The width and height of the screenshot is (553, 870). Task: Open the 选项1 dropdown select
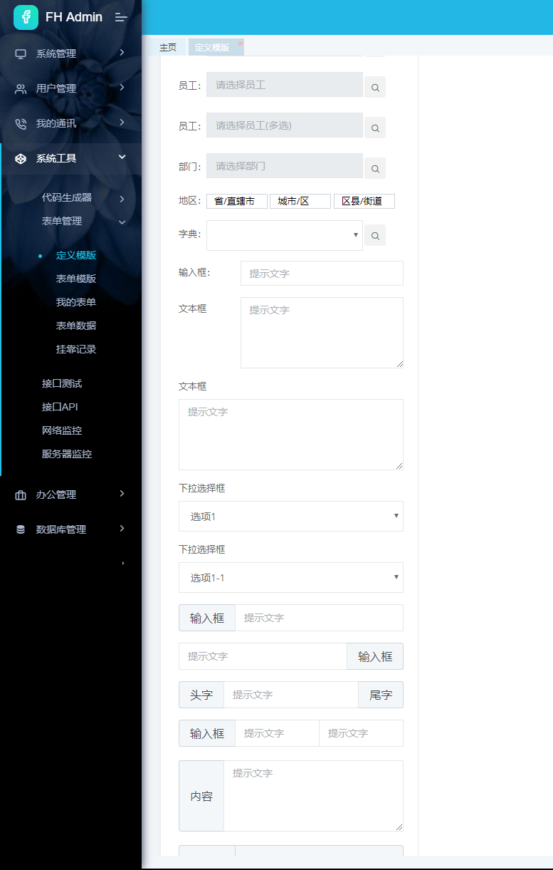tap(291, 517)
